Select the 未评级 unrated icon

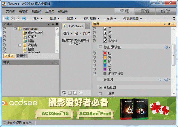click(x=105, y=41)
